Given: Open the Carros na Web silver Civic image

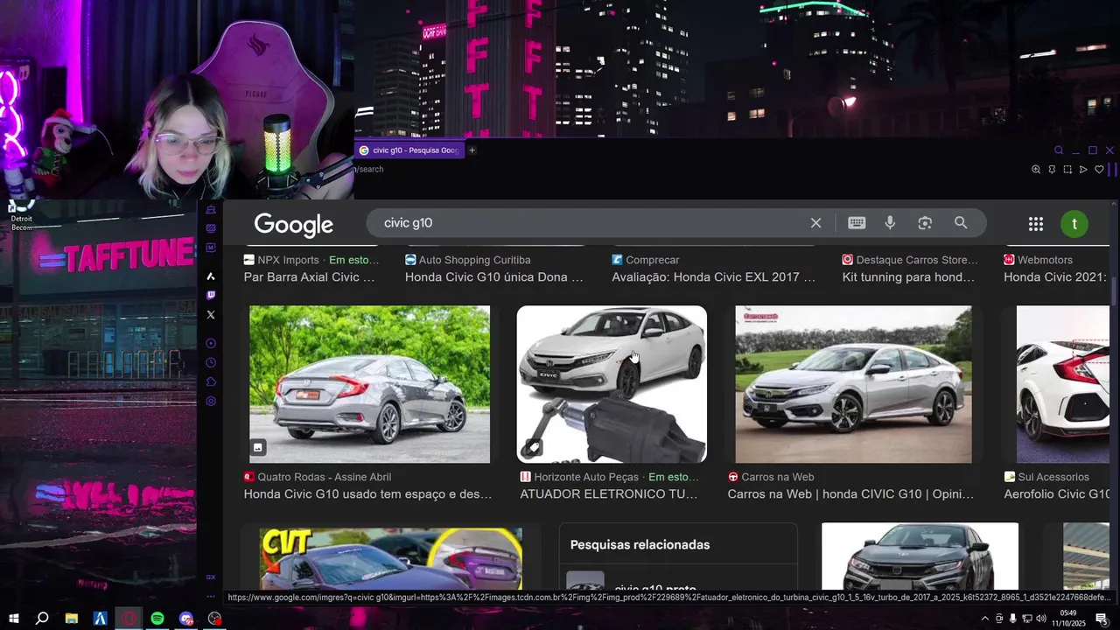Looking at the screenshot, I should pyautogui.click(x=853, y=384).
